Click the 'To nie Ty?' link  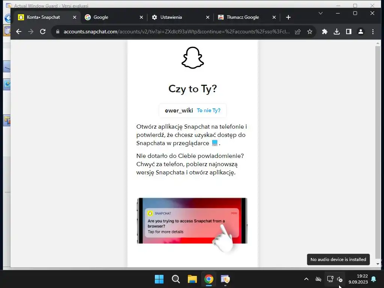208,111
